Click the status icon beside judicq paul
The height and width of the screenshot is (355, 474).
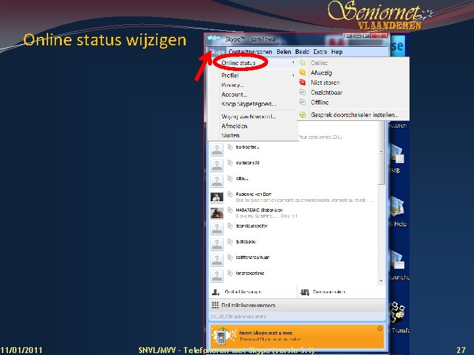coord(230,241)
